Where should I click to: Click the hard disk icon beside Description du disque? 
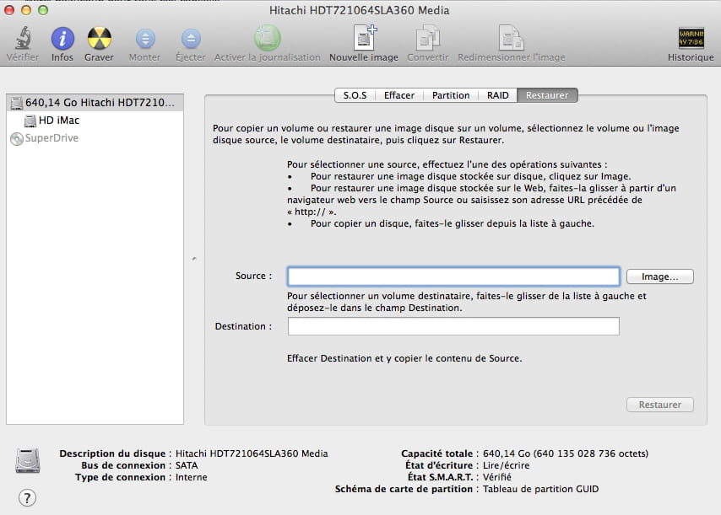tap(28, 460)
